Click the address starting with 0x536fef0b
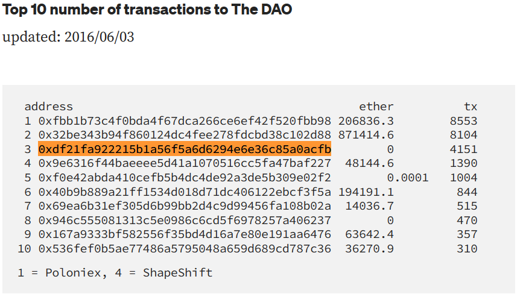Image resolution: width=520 pixels, height=294 pixels. coord(185,249)
